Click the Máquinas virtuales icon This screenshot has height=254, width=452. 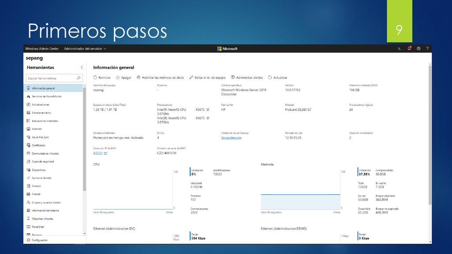click(x=28, y=219)
